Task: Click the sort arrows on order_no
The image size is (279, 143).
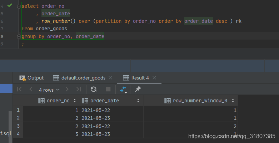Action: (x=75, y=101)
